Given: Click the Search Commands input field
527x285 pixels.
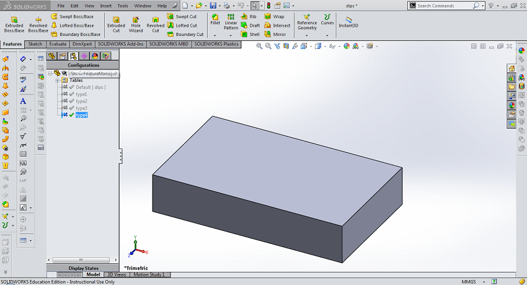Looking at the screenshot, I should [445, 6].
